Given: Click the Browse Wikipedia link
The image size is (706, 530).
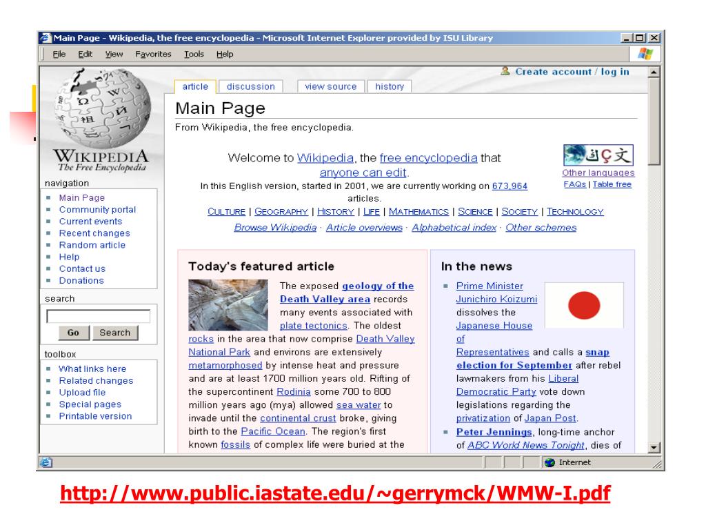Looking at the screenshot, I should (275, 228).
